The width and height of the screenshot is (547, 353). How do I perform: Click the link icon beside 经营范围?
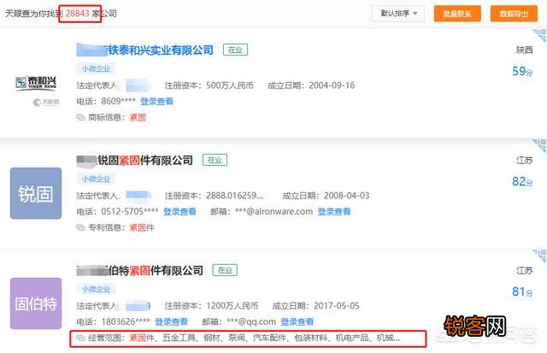click(80, 338)
